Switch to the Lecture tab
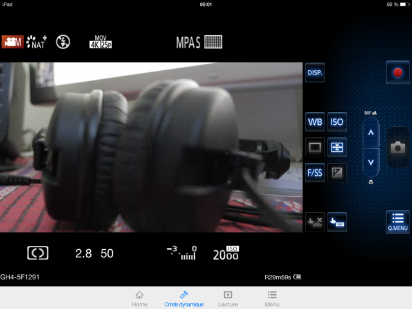The image size is (412, 309). 228,298
